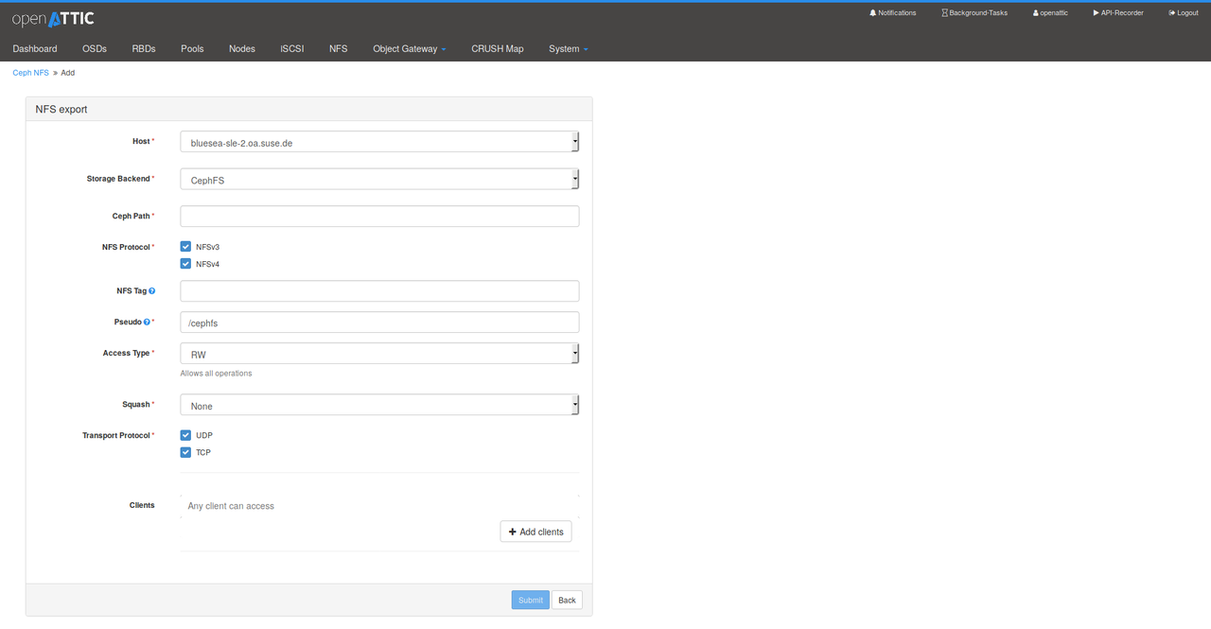
Task: Show help icon for Pseudo
Action: (x=147, y=323)
